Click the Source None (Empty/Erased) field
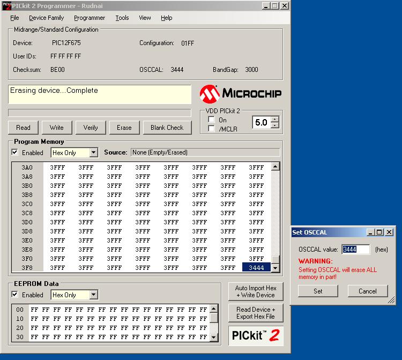 click(x=205, y=152)
